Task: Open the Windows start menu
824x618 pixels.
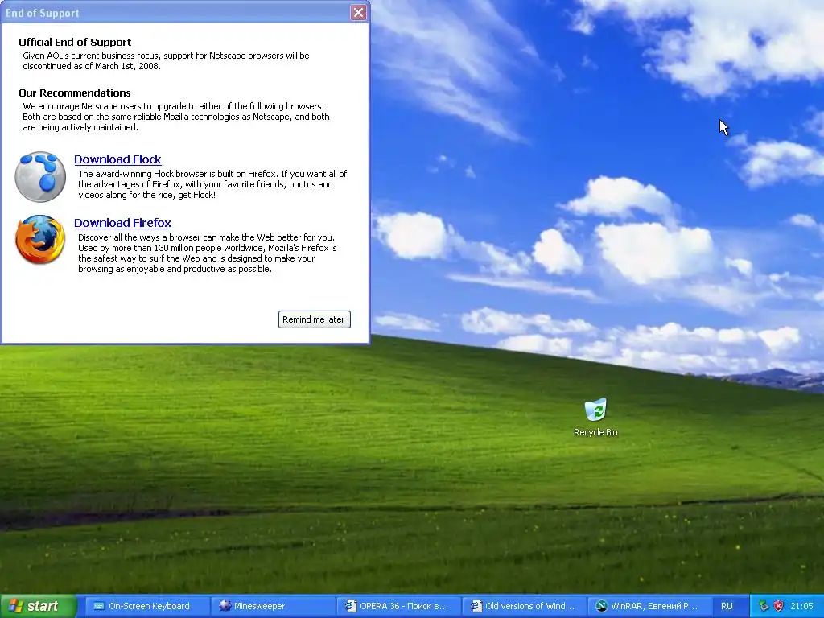Action: tap(39, 606)
